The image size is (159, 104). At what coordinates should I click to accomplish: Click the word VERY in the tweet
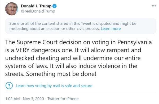point(23,50)
